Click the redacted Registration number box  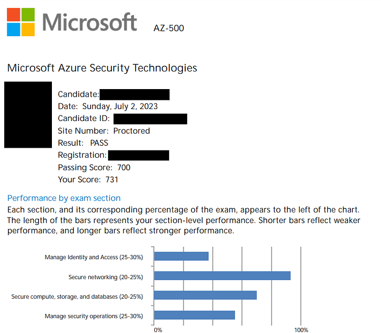click(139, 155)
